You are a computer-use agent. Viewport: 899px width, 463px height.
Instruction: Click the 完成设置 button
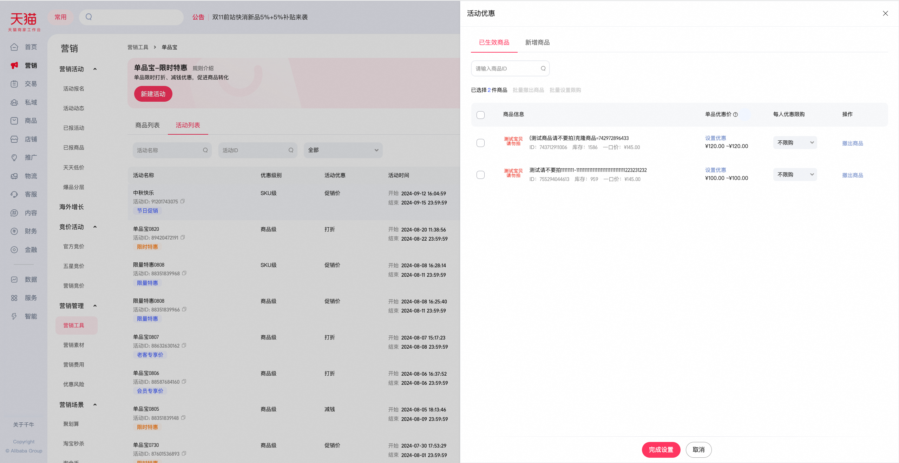tap(661, 450)
